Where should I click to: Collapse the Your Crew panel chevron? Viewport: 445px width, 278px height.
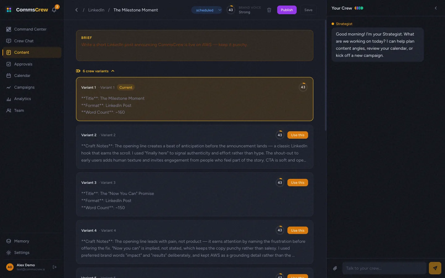point(436,8)
